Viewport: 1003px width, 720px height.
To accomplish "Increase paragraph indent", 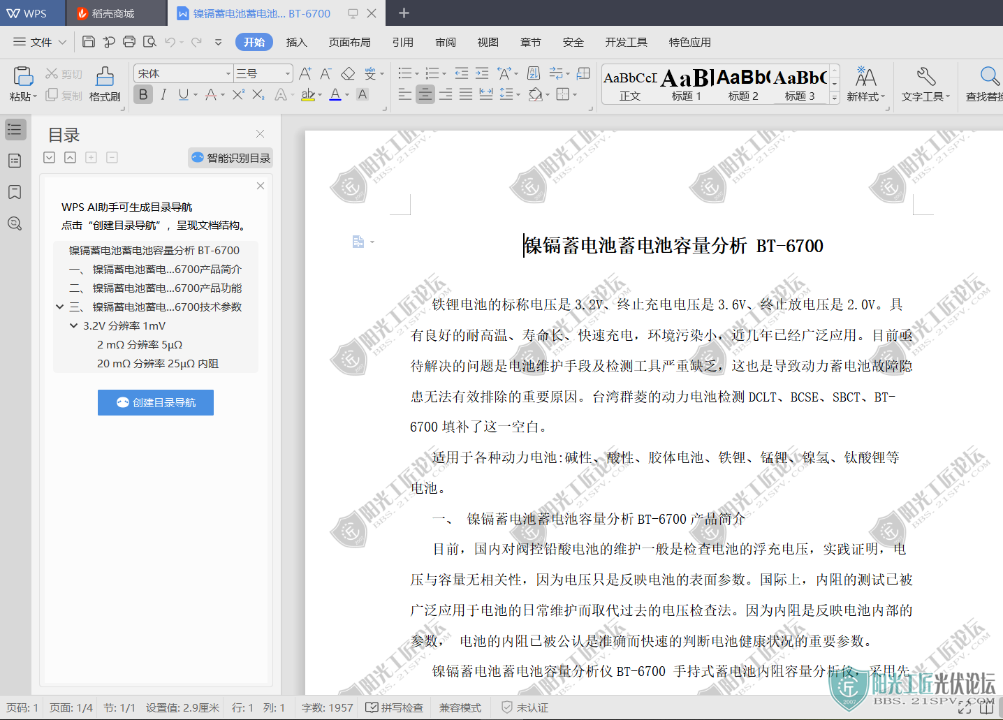I will tap(482, 73).
